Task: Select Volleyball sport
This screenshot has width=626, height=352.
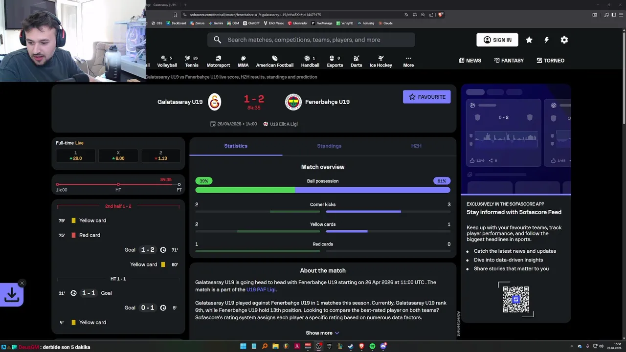Action: tap(167, 61)
